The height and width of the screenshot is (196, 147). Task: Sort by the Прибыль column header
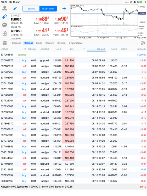click(141, 49)
